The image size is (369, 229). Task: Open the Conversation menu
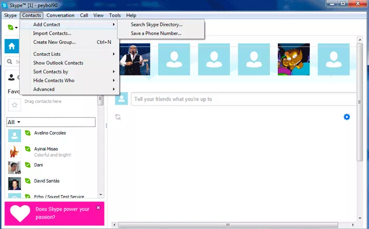click(x=61, y=15)
